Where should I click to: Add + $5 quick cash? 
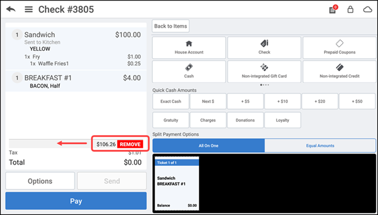pyautogui.click(x=245, y=101)
